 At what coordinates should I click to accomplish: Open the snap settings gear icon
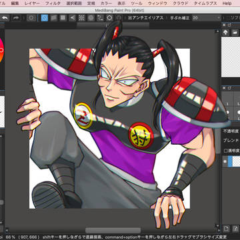pyautogui.click(x=109, y=18)
